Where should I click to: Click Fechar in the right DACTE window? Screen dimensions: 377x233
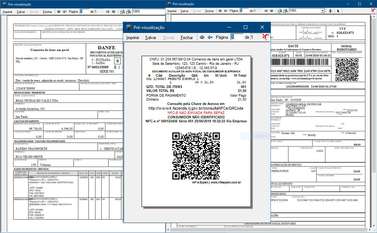point(209,11)
